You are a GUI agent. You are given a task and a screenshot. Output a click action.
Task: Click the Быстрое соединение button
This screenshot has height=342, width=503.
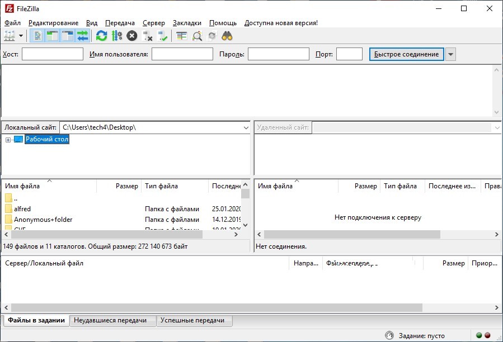pos(406,54)
